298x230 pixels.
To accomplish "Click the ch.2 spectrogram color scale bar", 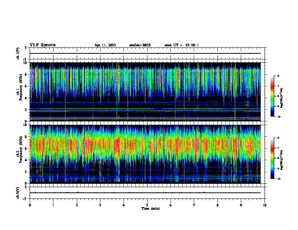I will click(x=272, y=158).
